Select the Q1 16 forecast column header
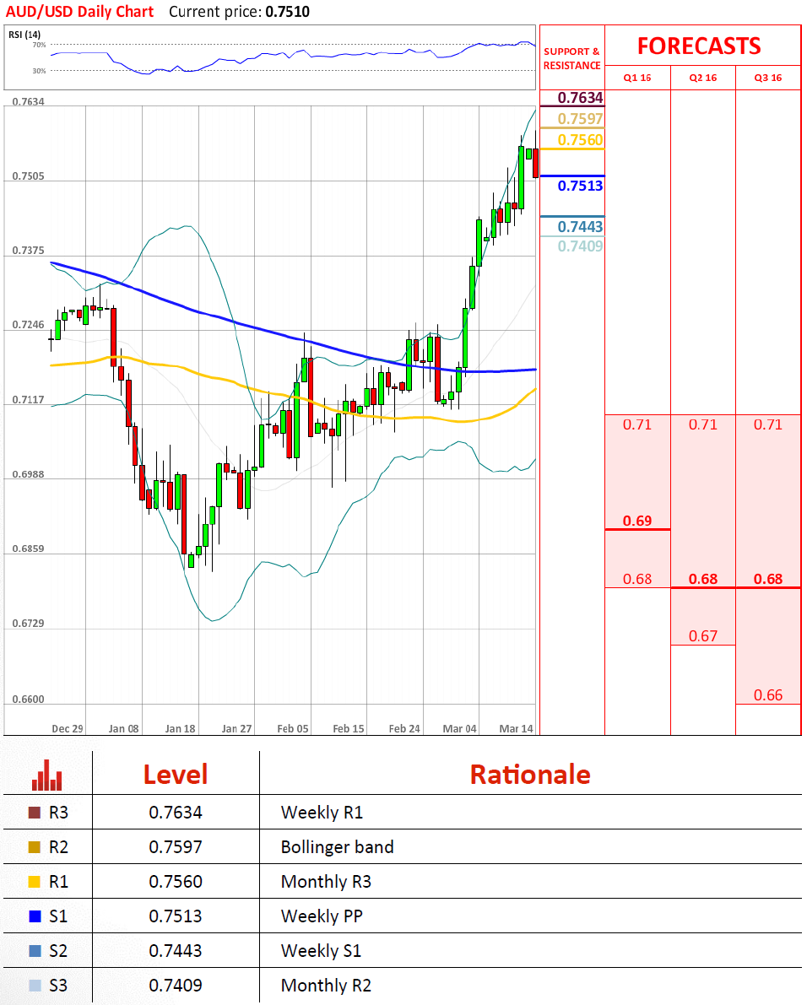 click(637, 78)
